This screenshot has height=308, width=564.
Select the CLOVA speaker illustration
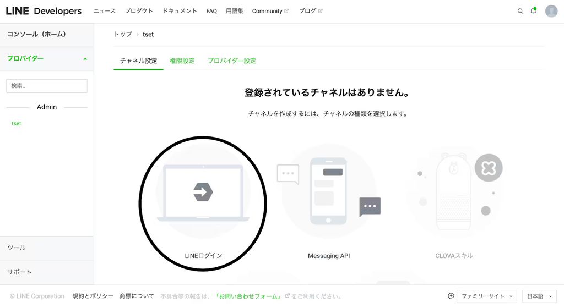coord(454,191)
